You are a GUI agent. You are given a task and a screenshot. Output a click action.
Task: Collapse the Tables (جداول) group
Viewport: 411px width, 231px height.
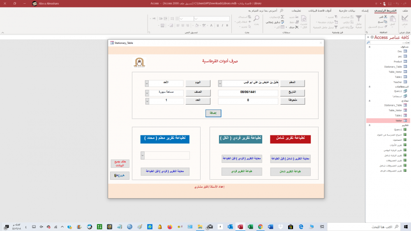pyautogui.click(x=369, y=47)
